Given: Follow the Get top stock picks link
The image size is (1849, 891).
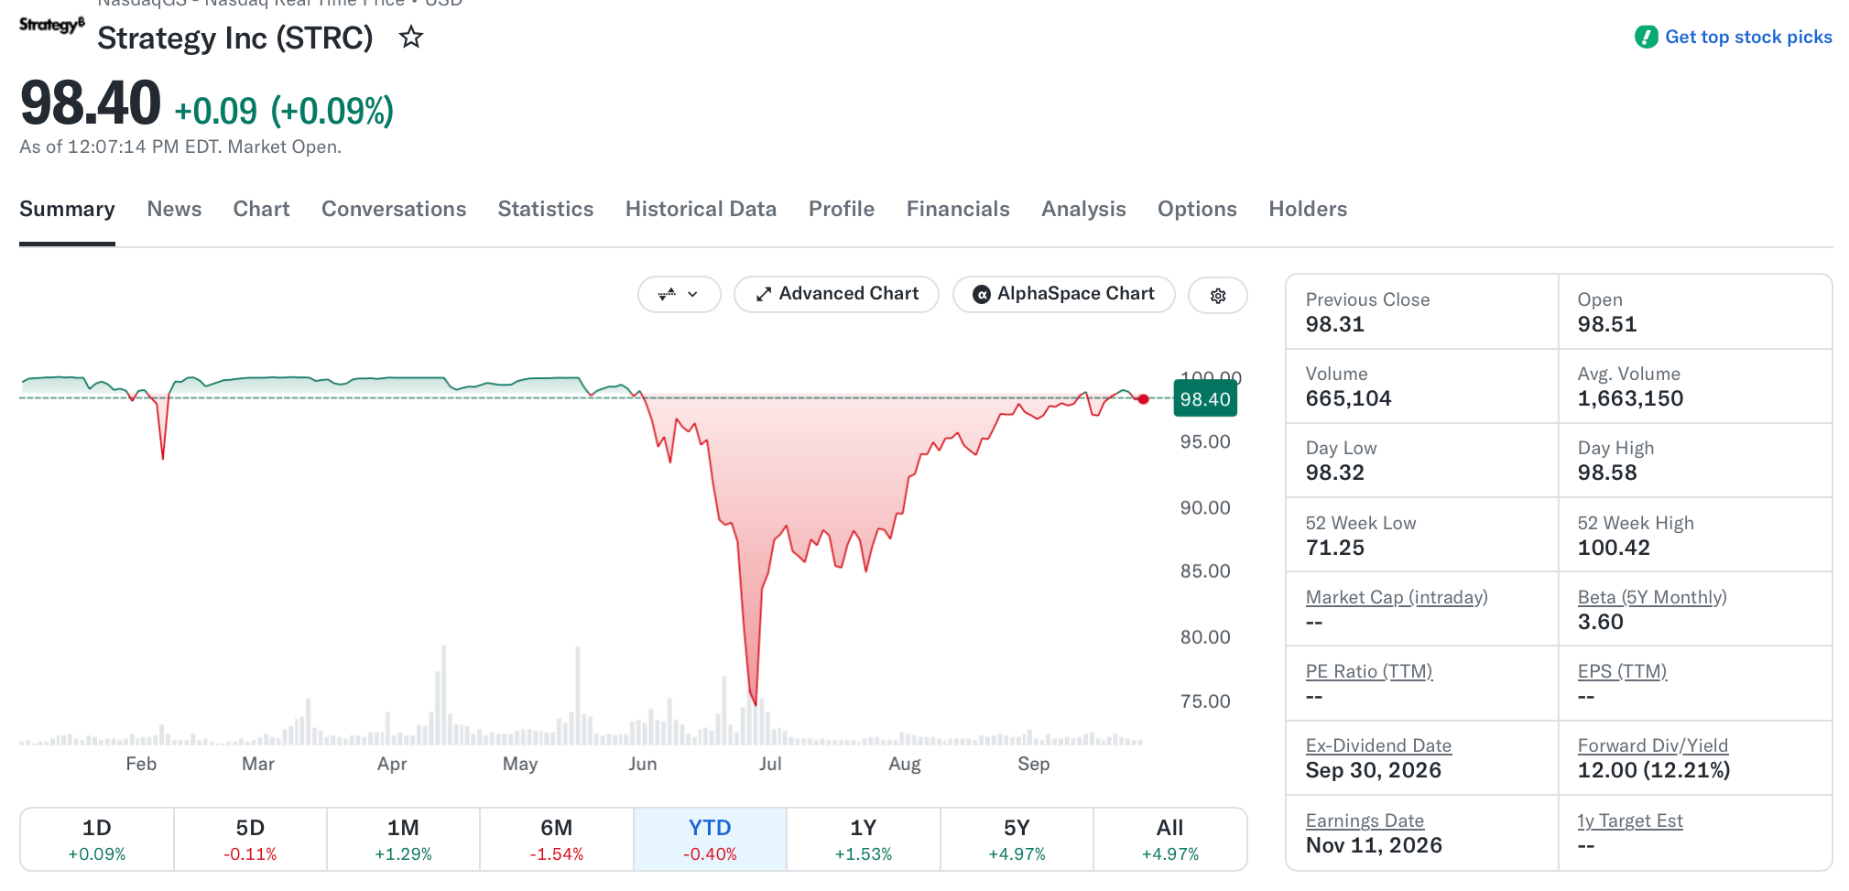Looking at the screenshot, I should pyautogui.click(x=1748, y=37).
